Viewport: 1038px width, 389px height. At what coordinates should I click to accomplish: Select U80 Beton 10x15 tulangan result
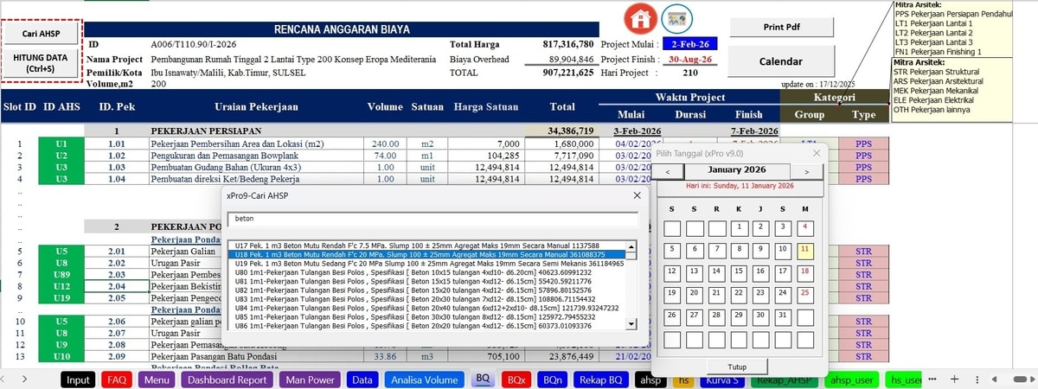click(x=427, y=271)
